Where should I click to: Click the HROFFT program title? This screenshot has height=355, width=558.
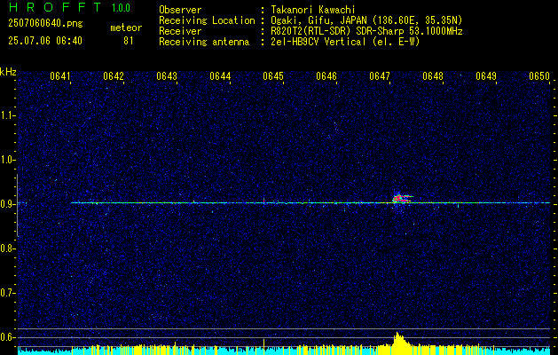pos(55,7)
